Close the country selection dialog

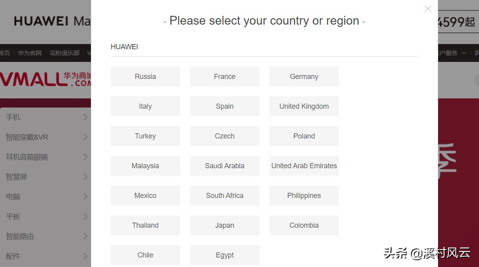[428, 9]
